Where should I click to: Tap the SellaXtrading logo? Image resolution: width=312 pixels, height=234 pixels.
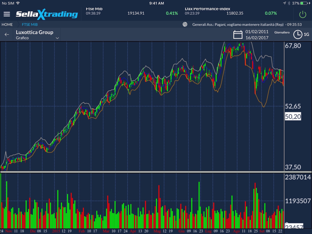pyautogui.click(x=47, y=14)
